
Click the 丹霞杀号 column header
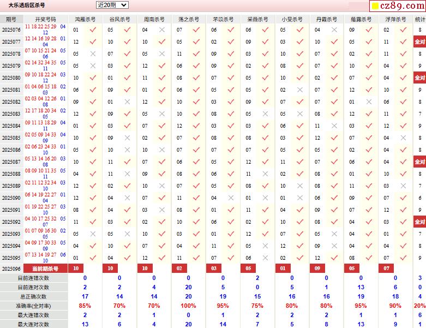pyautogui.click(x=327, y=19)
